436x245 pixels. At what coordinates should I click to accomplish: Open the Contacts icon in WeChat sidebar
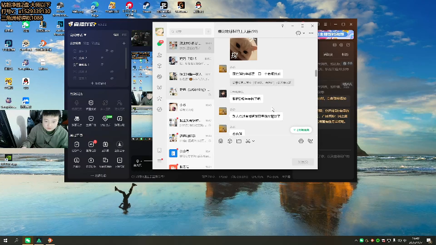click(x=160, y=55)
